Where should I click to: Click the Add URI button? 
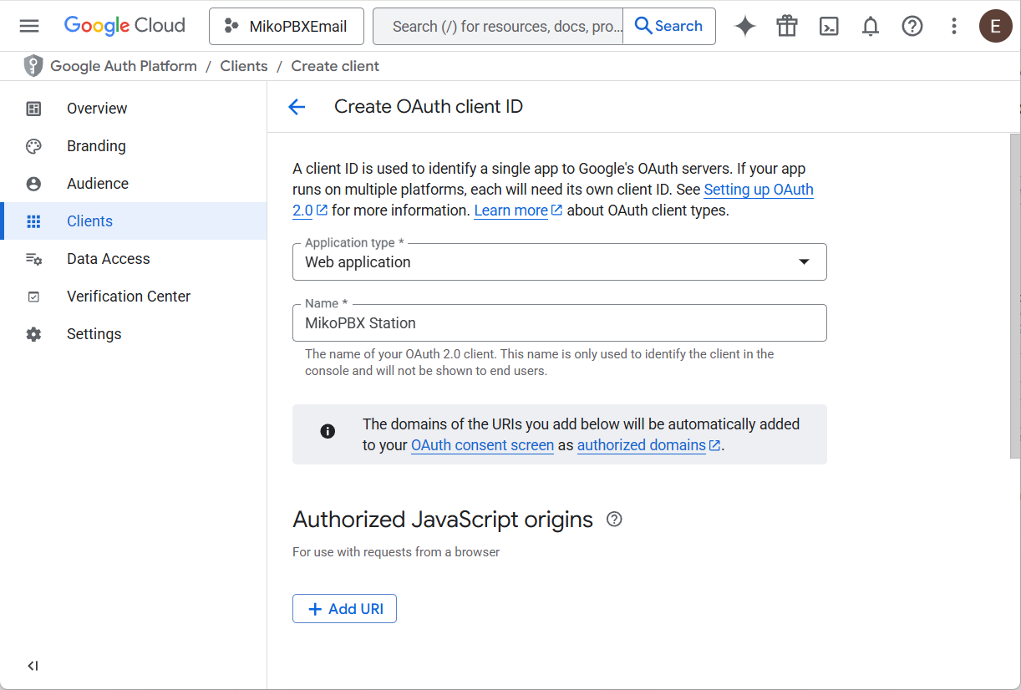pos(344,609)
